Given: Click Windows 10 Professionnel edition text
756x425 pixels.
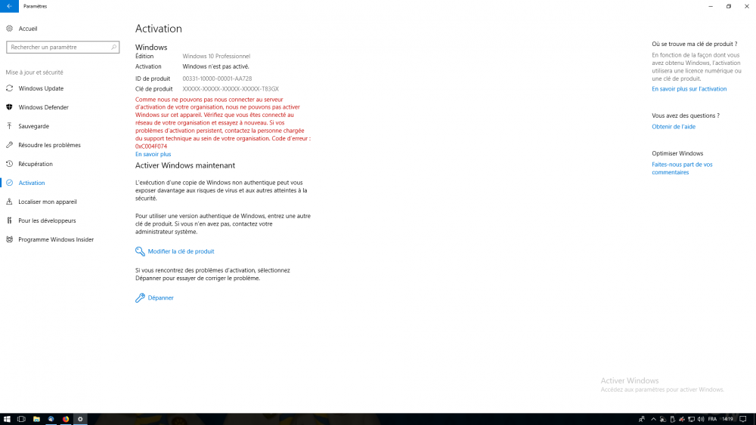Looking at the screenshot, I should tap(216, 57).
